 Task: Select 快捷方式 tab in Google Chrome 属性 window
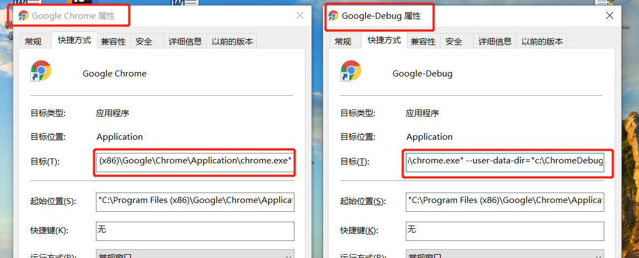pos(74,40)
